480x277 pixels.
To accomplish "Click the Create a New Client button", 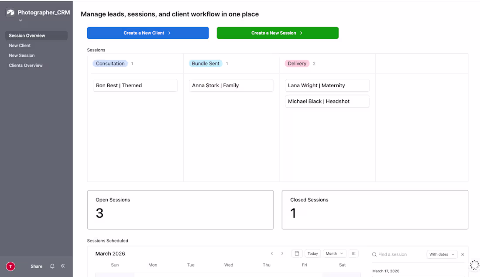I will (147, 33).
